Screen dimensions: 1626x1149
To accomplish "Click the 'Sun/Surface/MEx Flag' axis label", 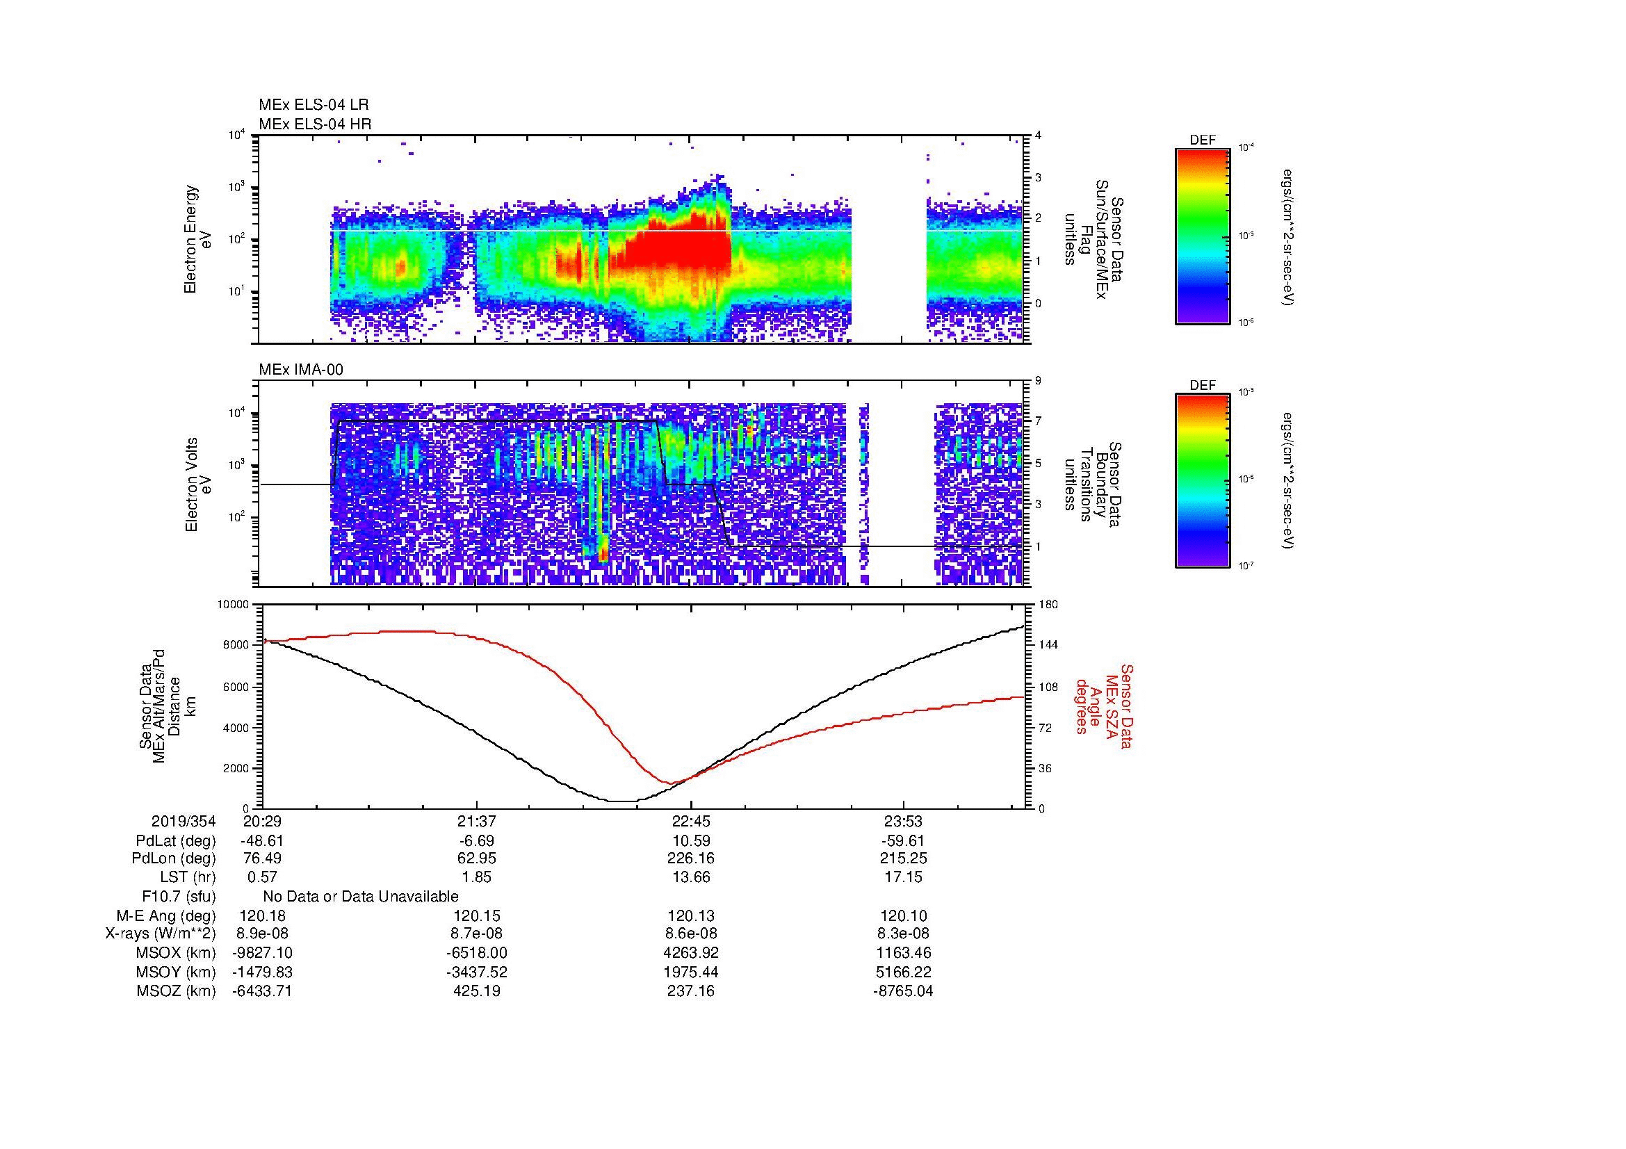I will 1093,239.
